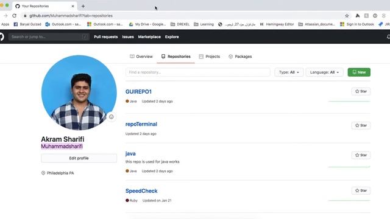Click the browser reload icon
The width and height of the screenshot is (390, 219).
coord(15,16)
